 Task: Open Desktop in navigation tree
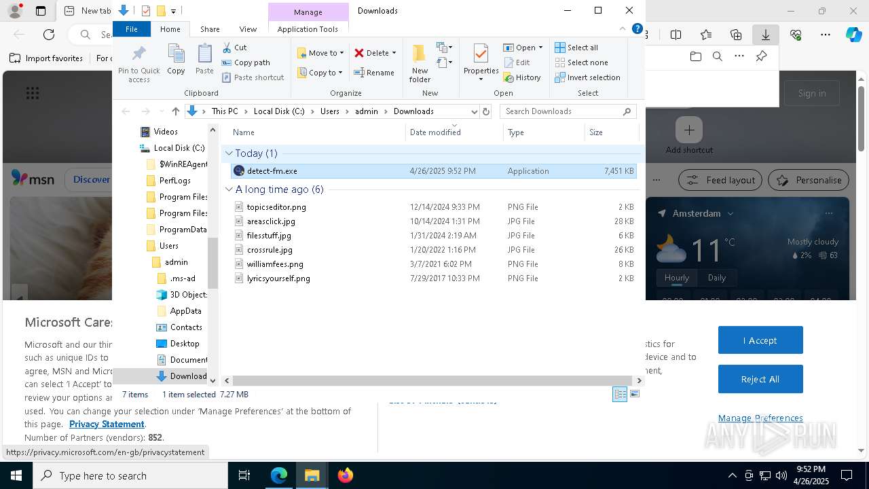point(185,344)
